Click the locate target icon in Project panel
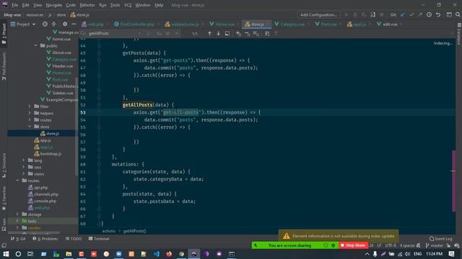Image resolution: width=462 pixels, height=259 pixels. (45, 24)
